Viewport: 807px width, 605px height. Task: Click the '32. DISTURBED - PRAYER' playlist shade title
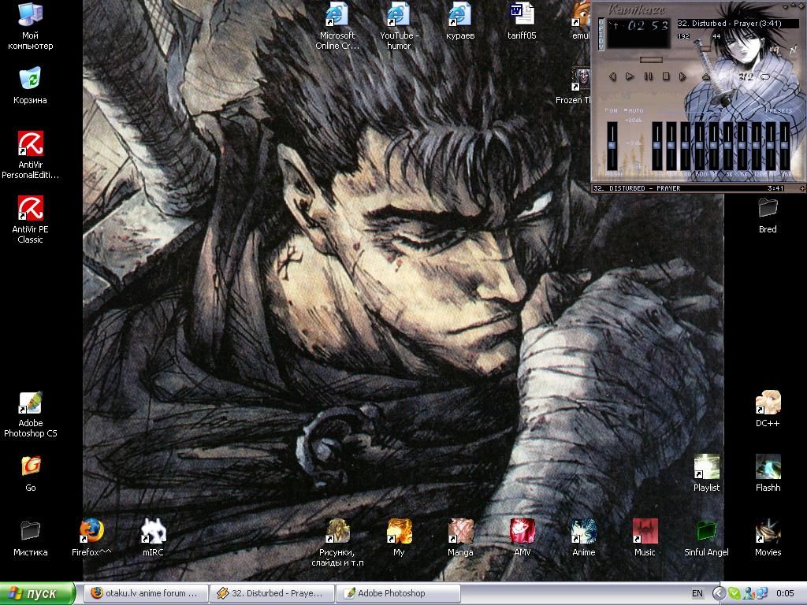(637, 188)
